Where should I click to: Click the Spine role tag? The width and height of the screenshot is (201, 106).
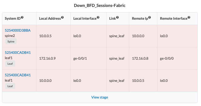(x=11, y=41)
